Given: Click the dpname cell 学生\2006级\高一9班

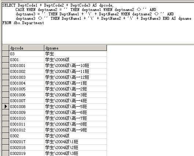Looking at the screenshot, I should [75, 130].
